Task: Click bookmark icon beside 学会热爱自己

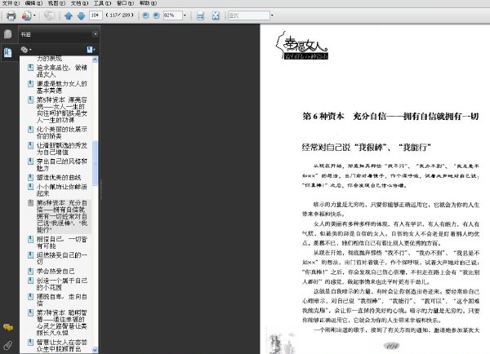Action: (x=30, y=271)
